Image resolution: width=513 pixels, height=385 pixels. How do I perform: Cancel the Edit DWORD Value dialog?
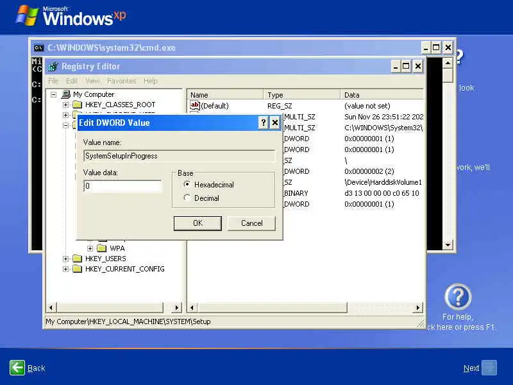tap(251, 223)
